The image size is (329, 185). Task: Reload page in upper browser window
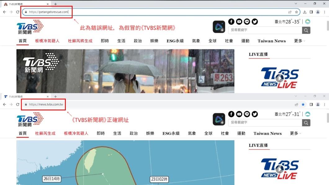pyautogui.click(x=18, y=12)
